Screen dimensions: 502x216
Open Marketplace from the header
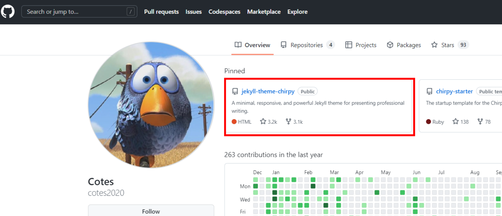(x=264, y=12)
